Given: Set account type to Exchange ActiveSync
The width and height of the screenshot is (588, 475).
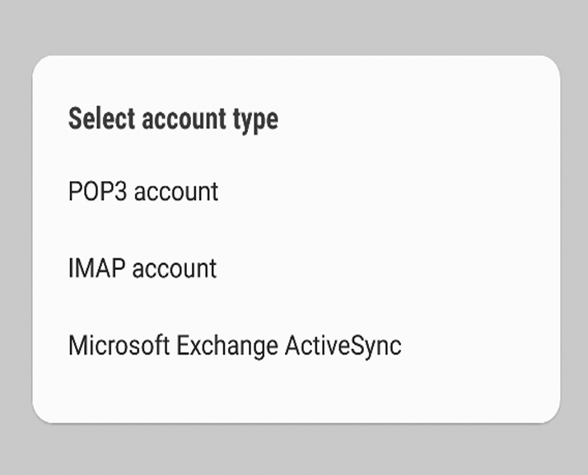Looking at the screenshot, I should (x=296, y=345).
